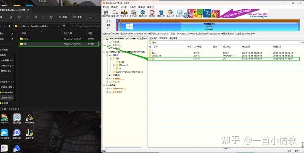The width and height of the screenshot is (304, 153).
Task: Click the Date Modified column header in Explorer
Action: click(x=68, y=33)
